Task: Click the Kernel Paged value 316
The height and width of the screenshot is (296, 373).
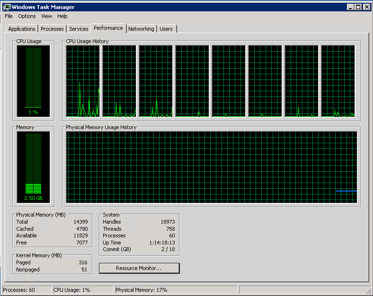Action: (83, 262)
